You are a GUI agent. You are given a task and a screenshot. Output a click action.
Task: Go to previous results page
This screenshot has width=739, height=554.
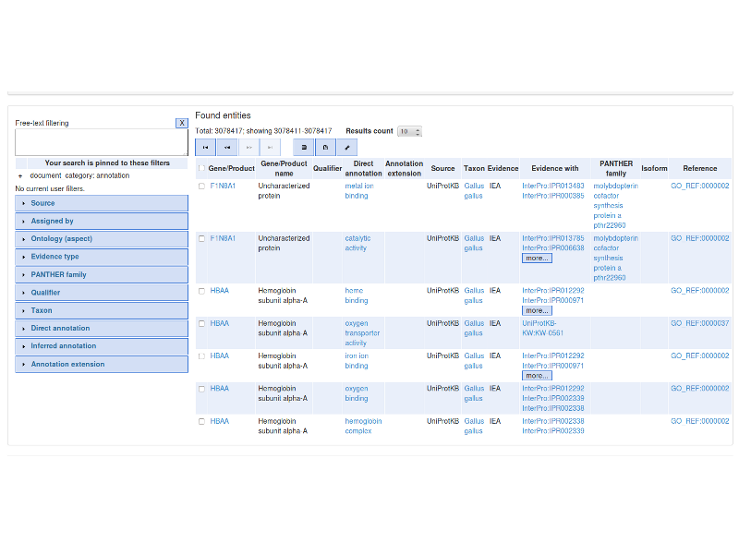coord(226,147)
